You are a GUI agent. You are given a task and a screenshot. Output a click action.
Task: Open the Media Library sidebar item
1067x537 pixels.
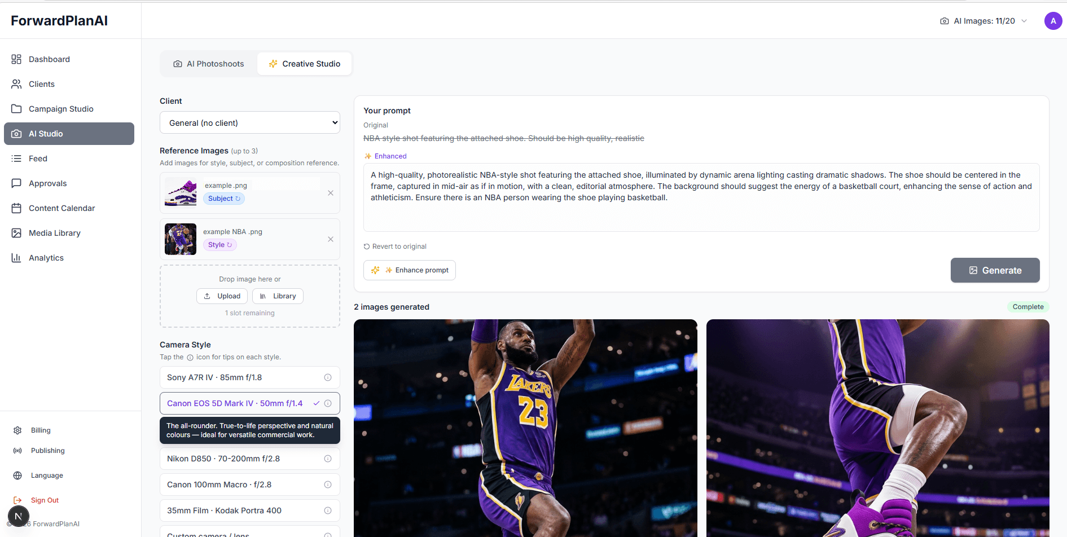pos(55,233)
